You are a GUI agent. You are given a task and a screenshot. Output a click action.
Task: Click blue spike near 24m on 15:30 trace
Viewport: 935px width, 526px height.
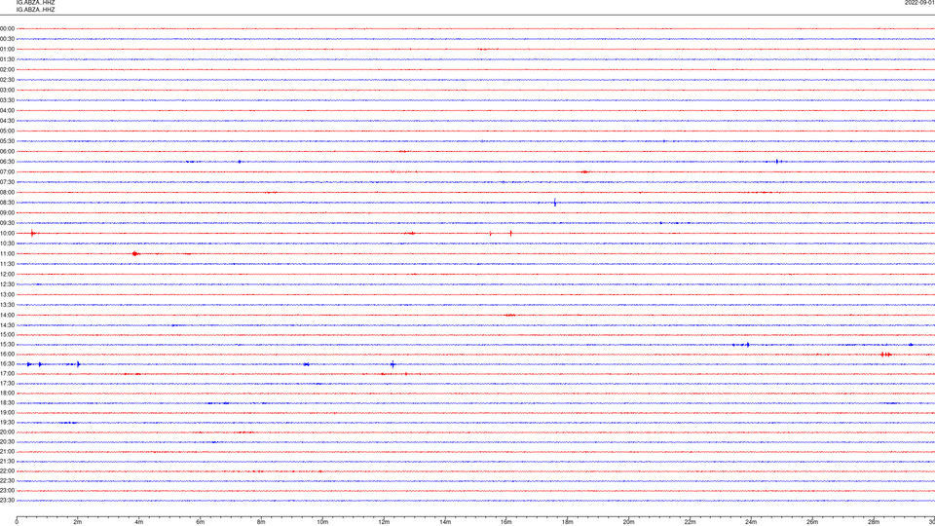coord(747,345)
